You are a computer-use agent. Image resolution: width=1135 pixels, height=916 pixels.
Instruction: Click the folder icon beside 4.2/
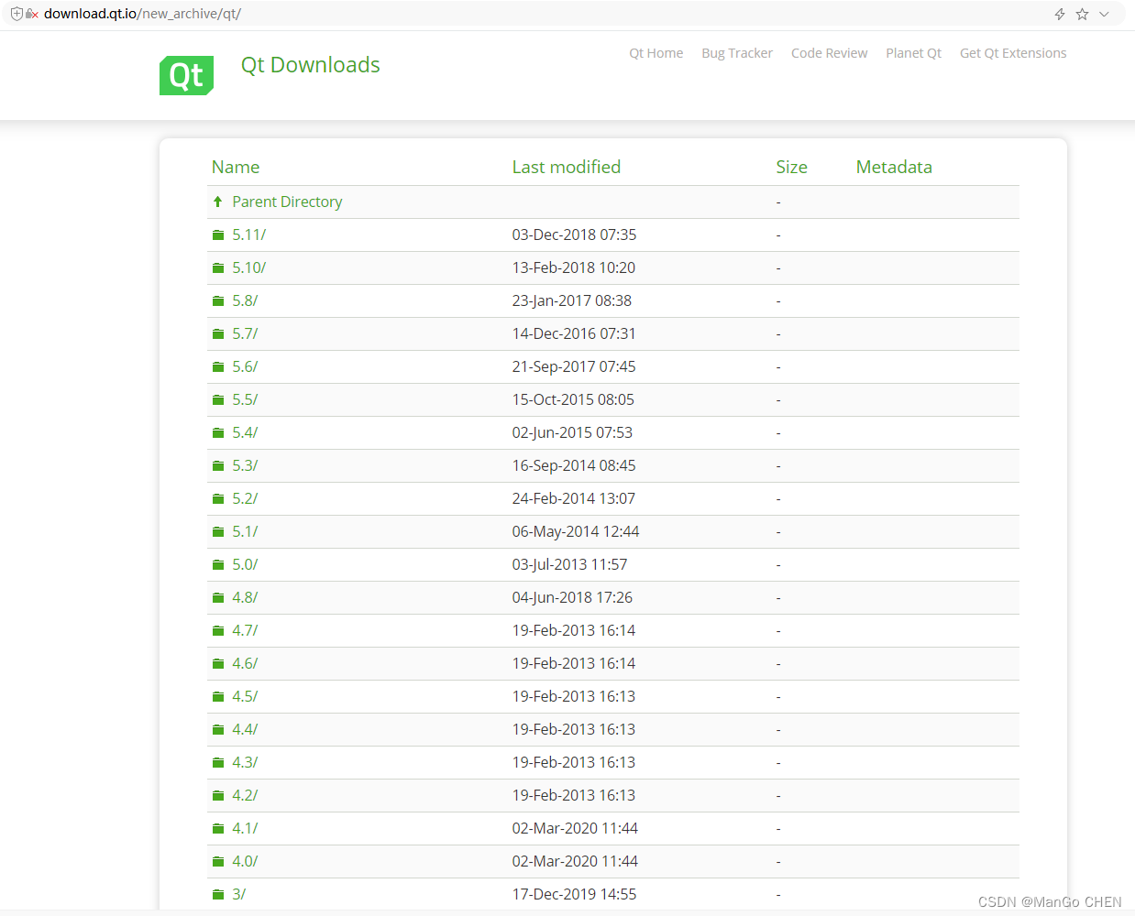(218, 796)
